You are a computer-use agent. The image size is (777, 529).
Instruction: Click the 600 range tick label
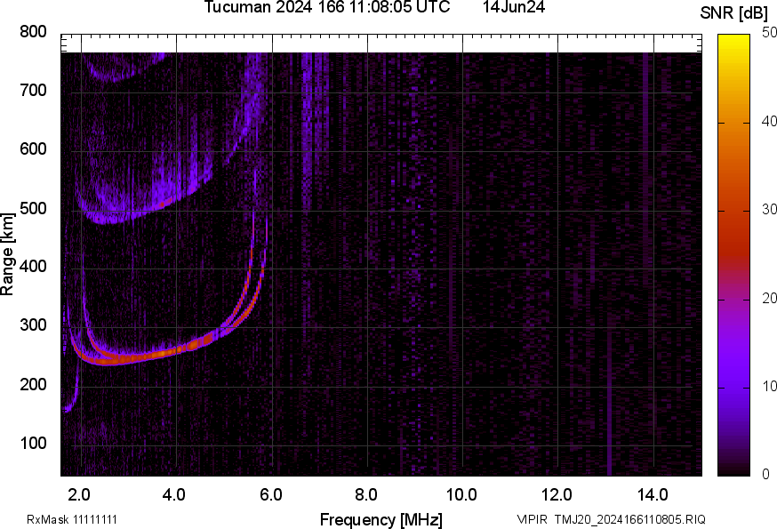tap(33, 149)
